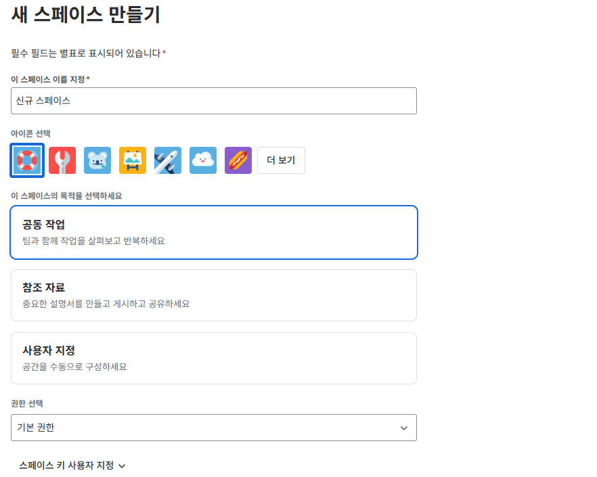
Task: Choose the red wrench space icon
Action: tap(62, 160)
